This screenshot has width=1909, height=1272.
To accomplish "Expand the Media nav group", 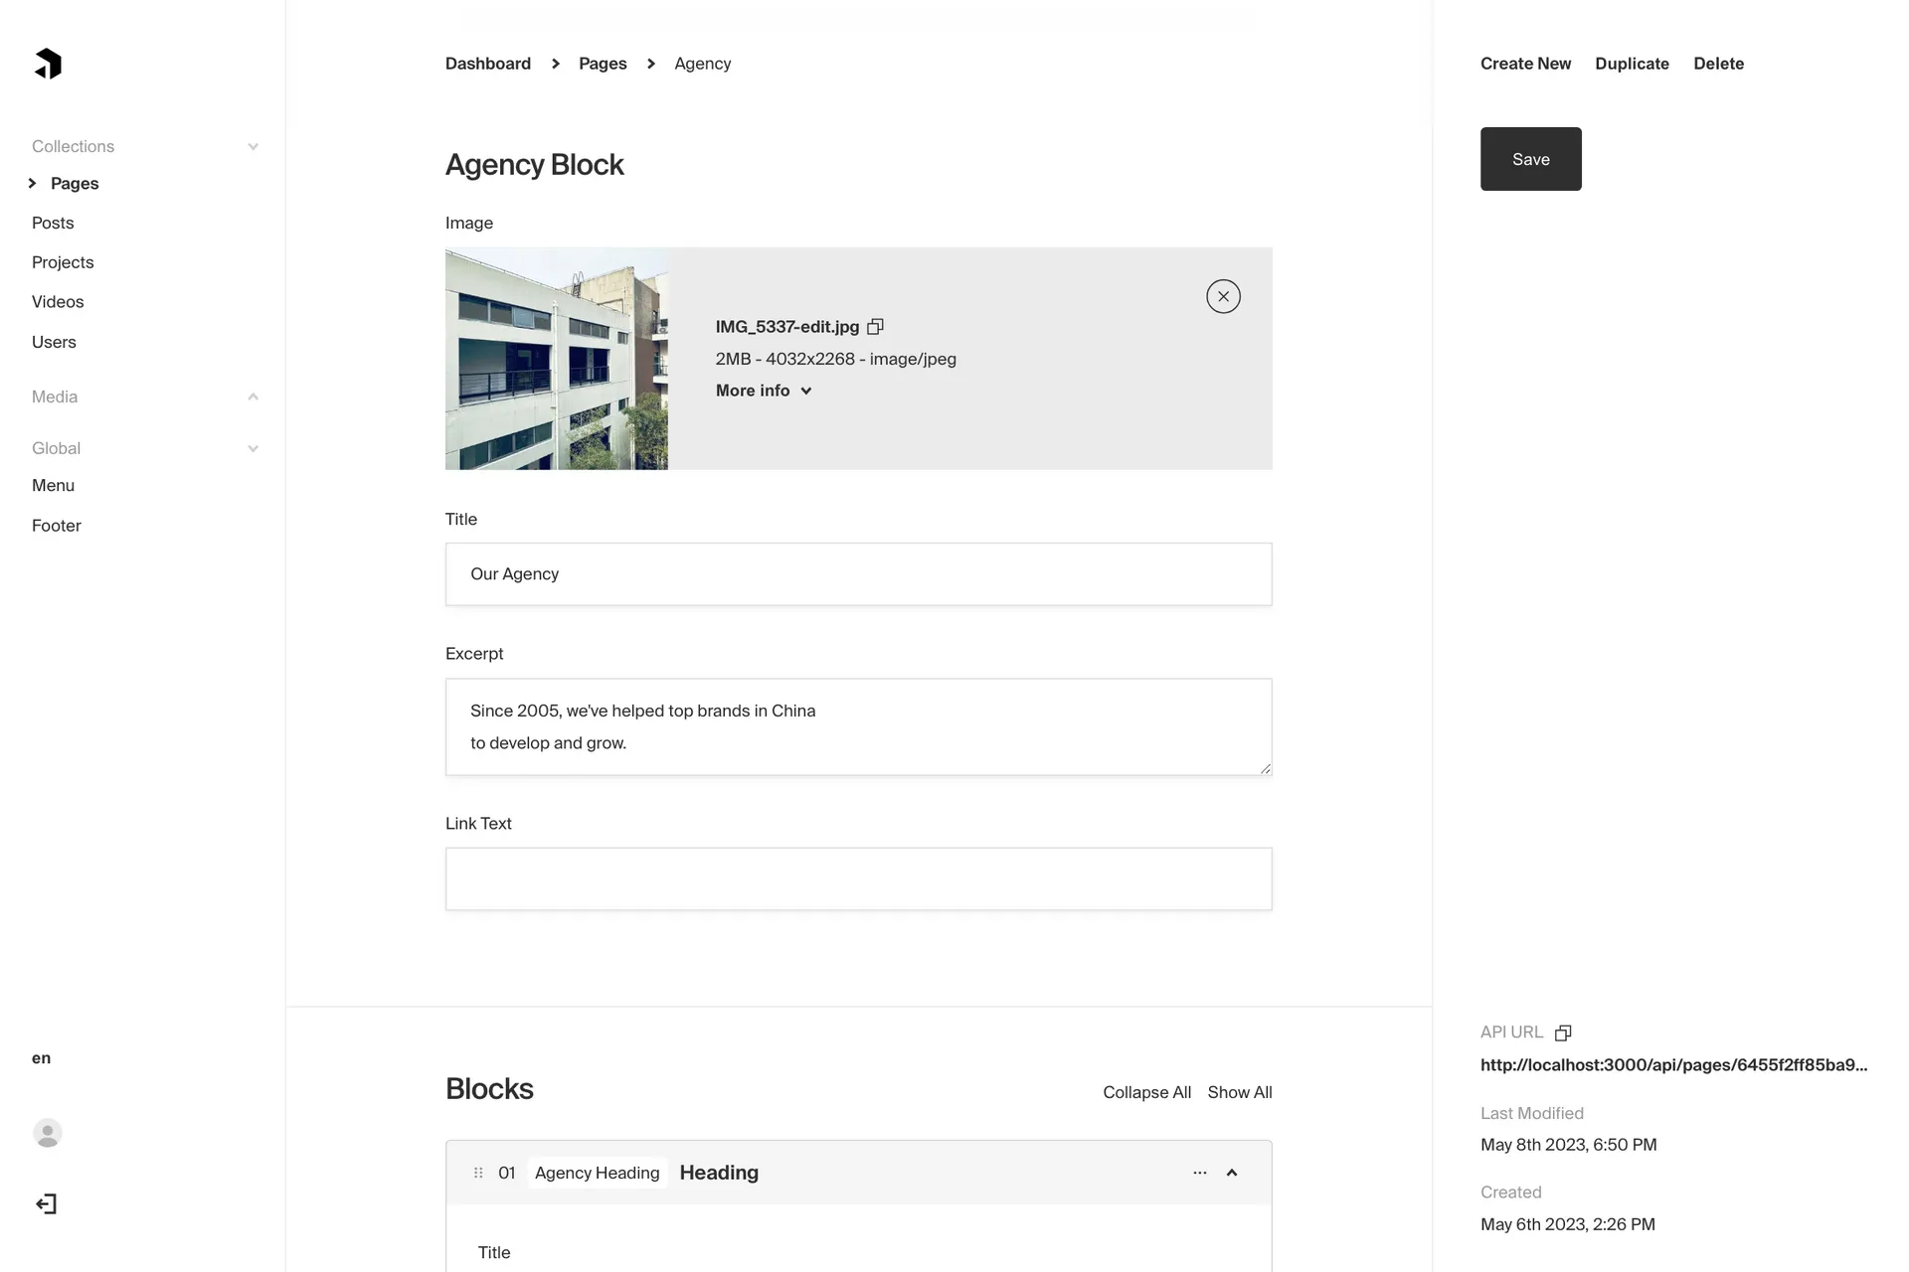I will click(x=253, y=397).
